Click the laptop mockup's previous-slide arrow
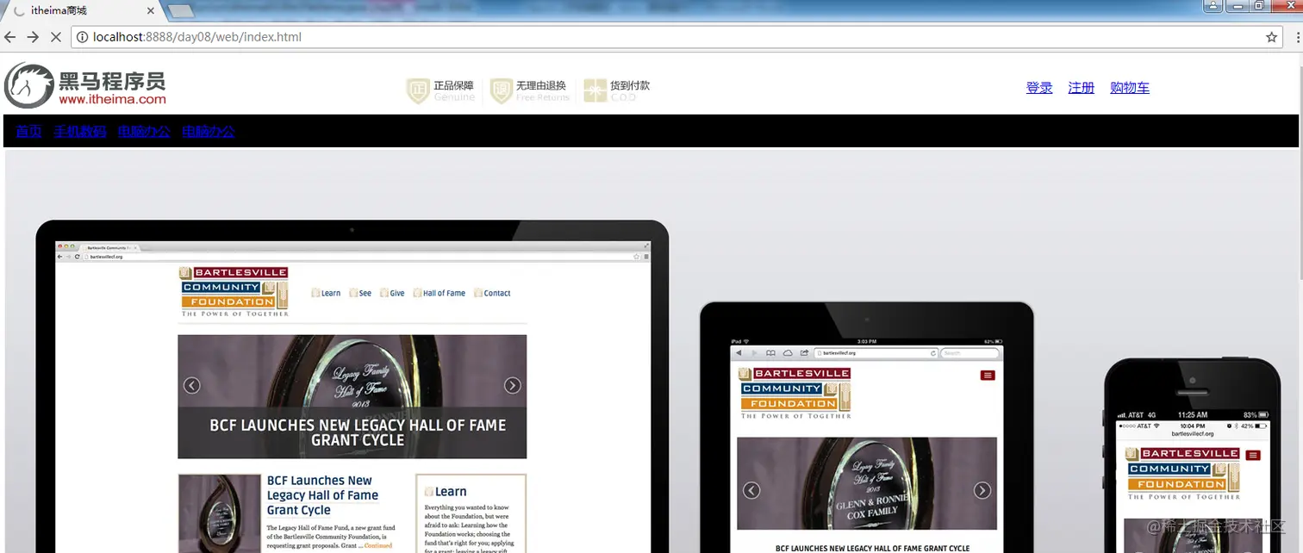The width and height of the screenshot is (1303, 553). tap(191, 385)
